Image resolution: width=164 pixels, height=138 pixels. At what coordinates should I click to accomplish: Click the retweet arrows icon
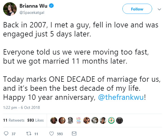click(x=29, y=133)
